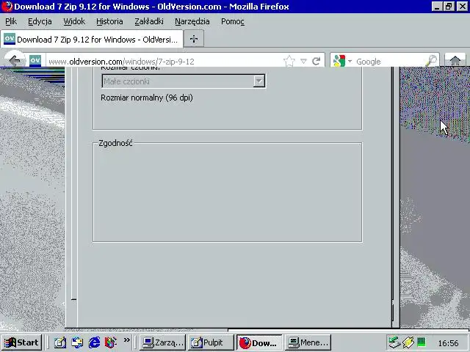Restore down the Firefox window
Image resolution: width=470 pixels, height=352 pixels.
coord(449,7)
